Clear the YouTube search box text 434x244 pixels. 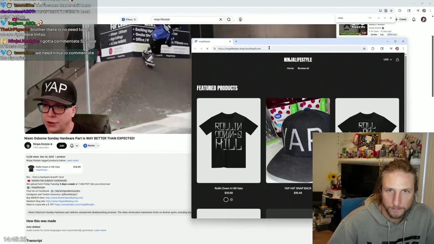[220, 19]
